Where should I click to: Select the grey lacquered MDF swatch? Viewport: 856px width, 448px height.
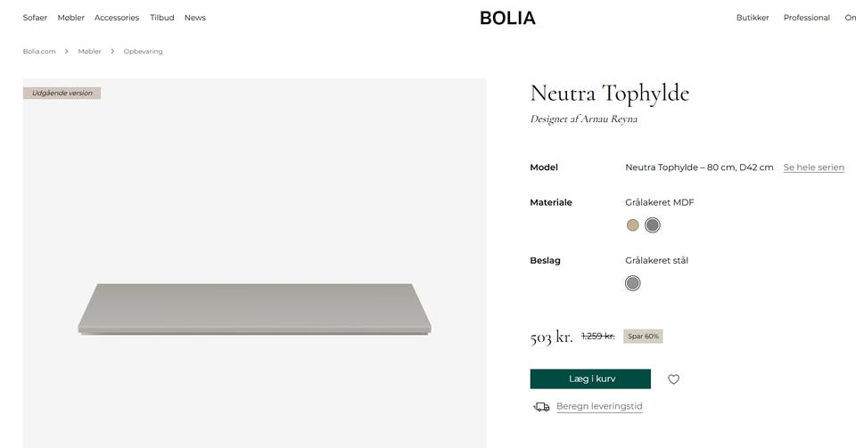[653, 225]
